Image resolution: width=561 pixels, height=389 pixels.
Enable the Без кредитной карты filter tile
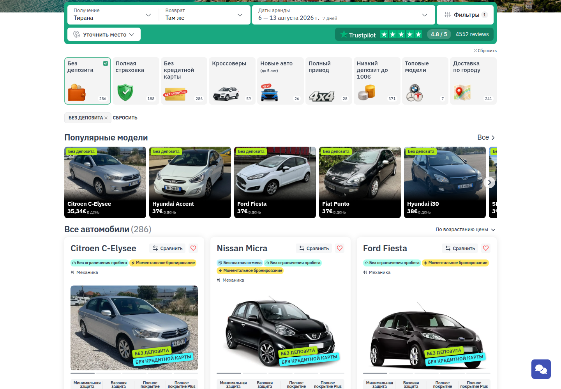click(184, 81)
